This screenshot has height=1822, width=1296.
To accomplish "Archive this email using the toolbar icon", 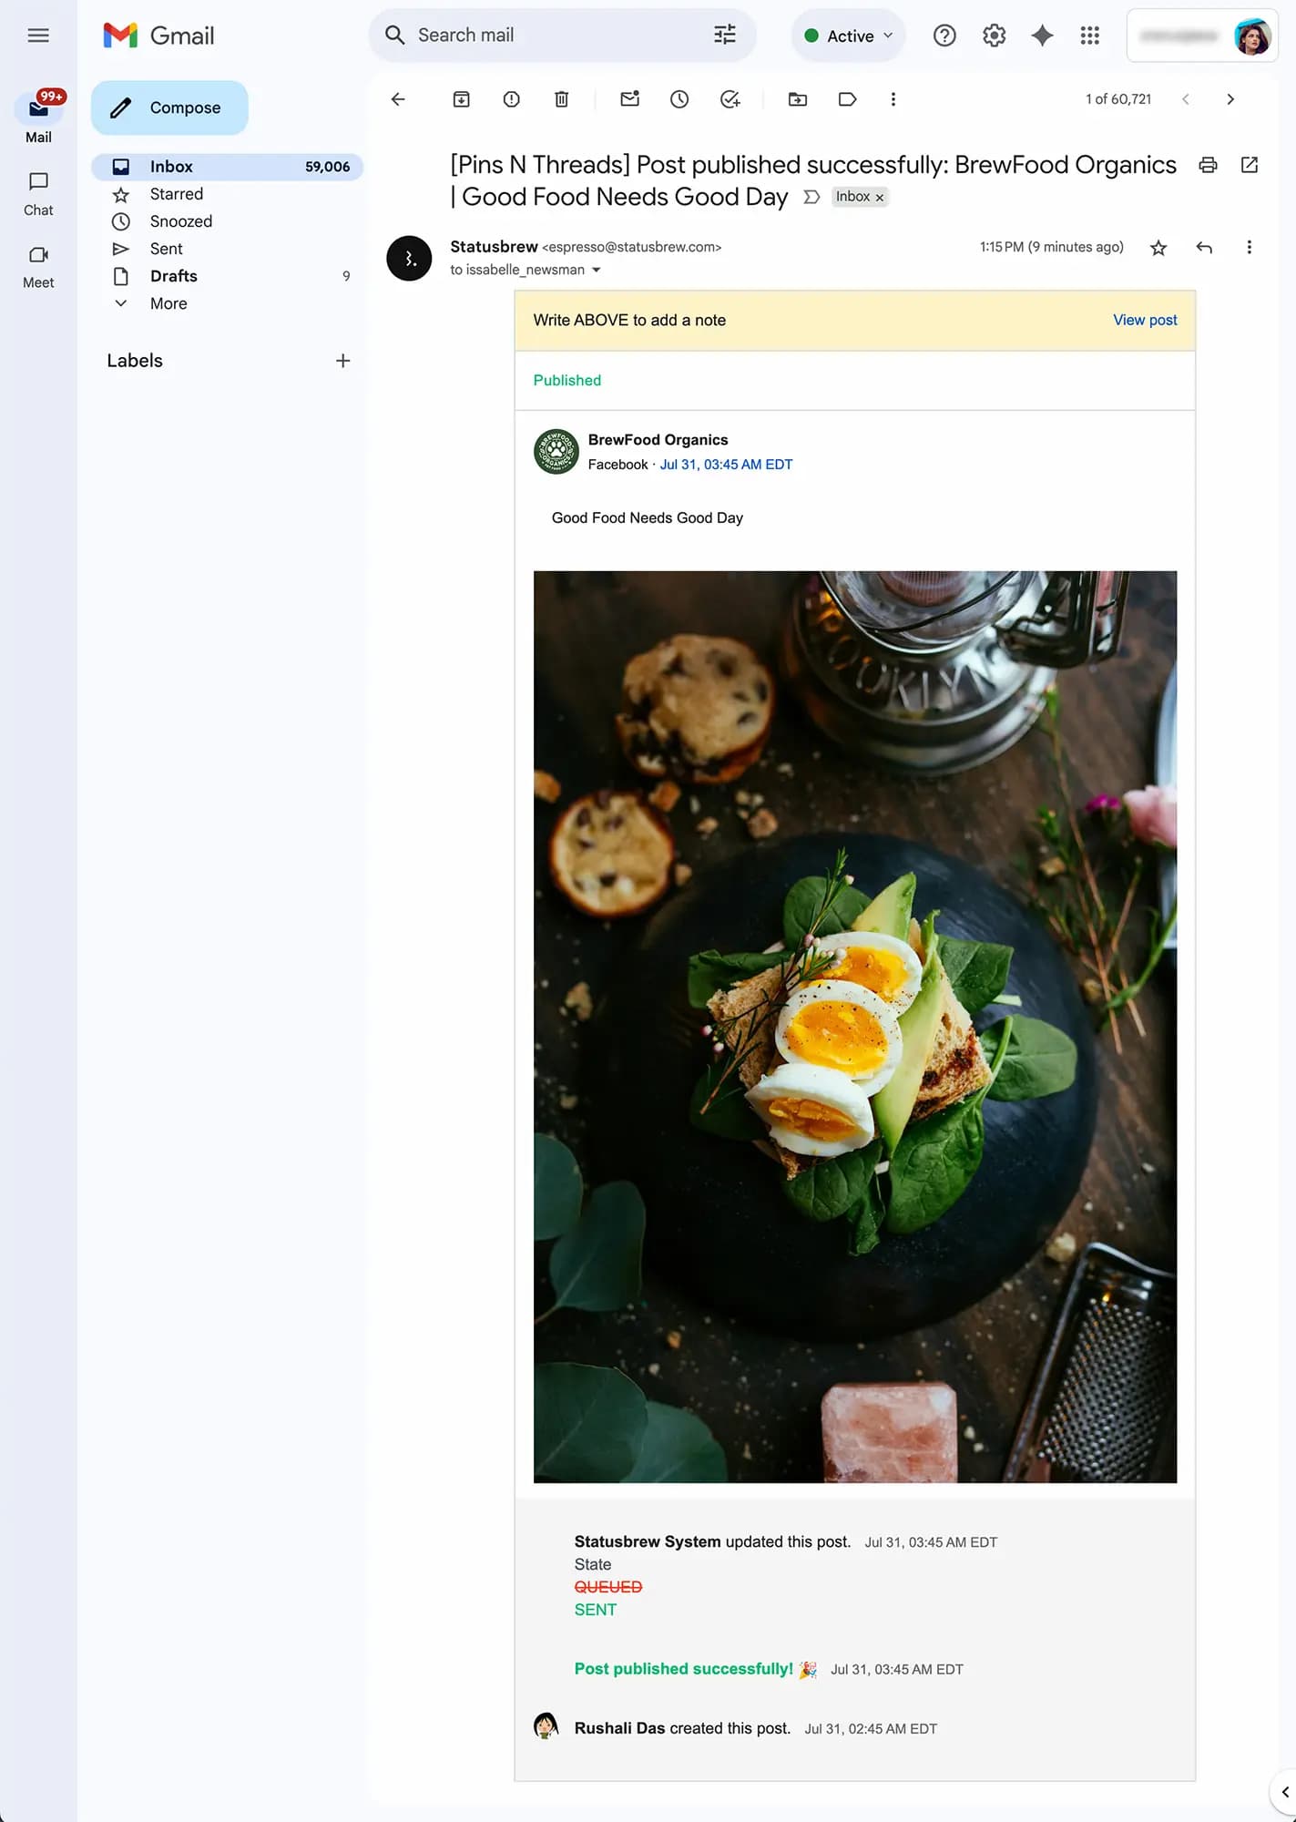I will pos(462,99).
